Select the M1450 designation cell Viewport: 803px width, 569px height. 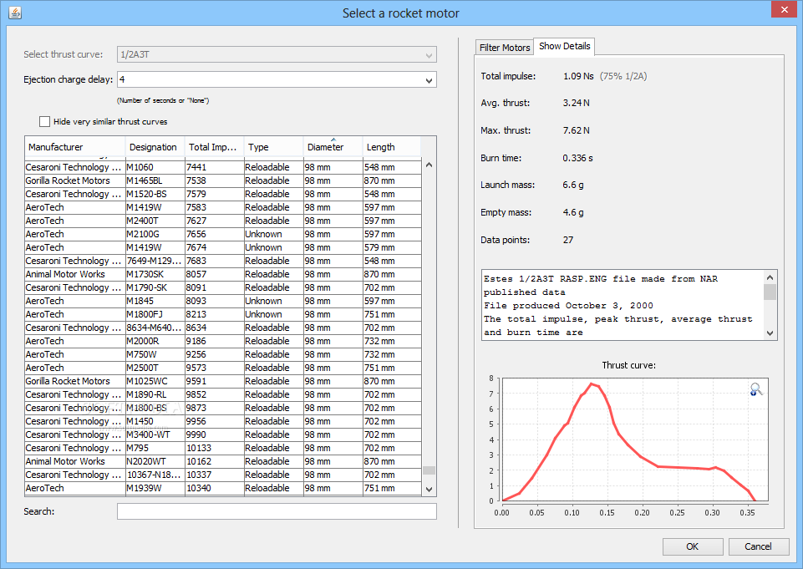click(x=155, y=420)
